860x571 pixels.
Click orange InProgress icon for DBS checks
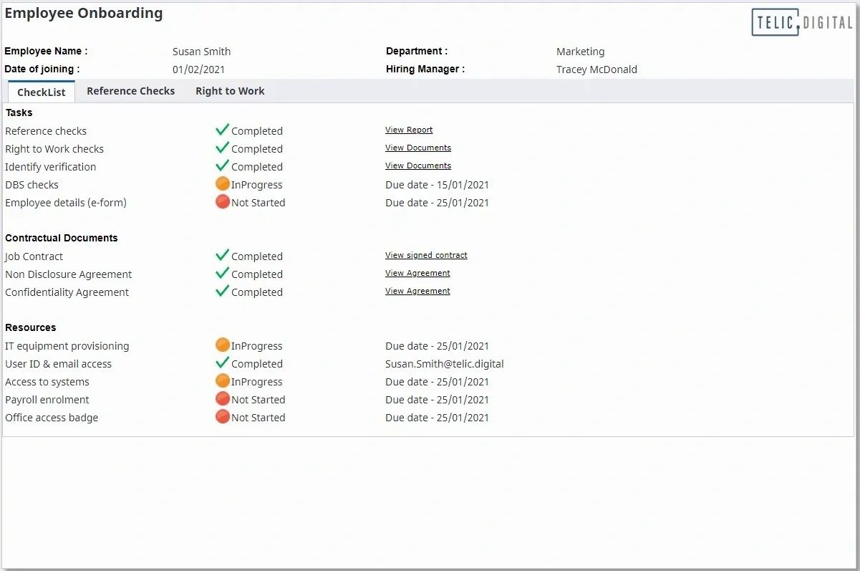[223, 184]
